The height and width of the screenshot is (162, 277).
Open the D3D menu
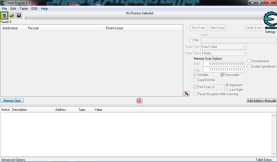tap(34, 8)
